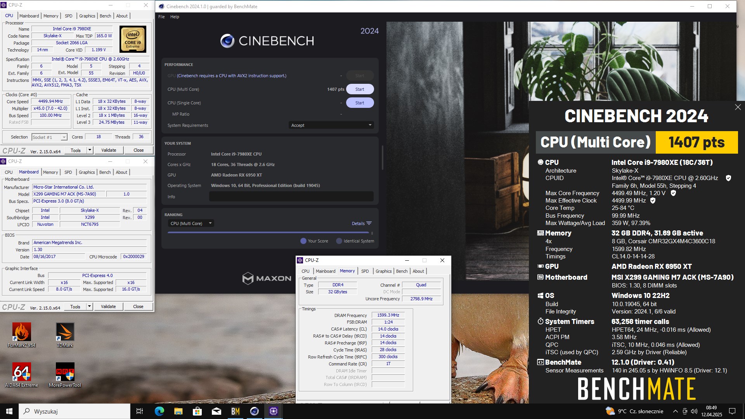The width and height of the screenshot is (745, 419).
Task: Open CPU (Multi Core) ranking dropdown
Action: pyautogui.click(x=191, y=223)
